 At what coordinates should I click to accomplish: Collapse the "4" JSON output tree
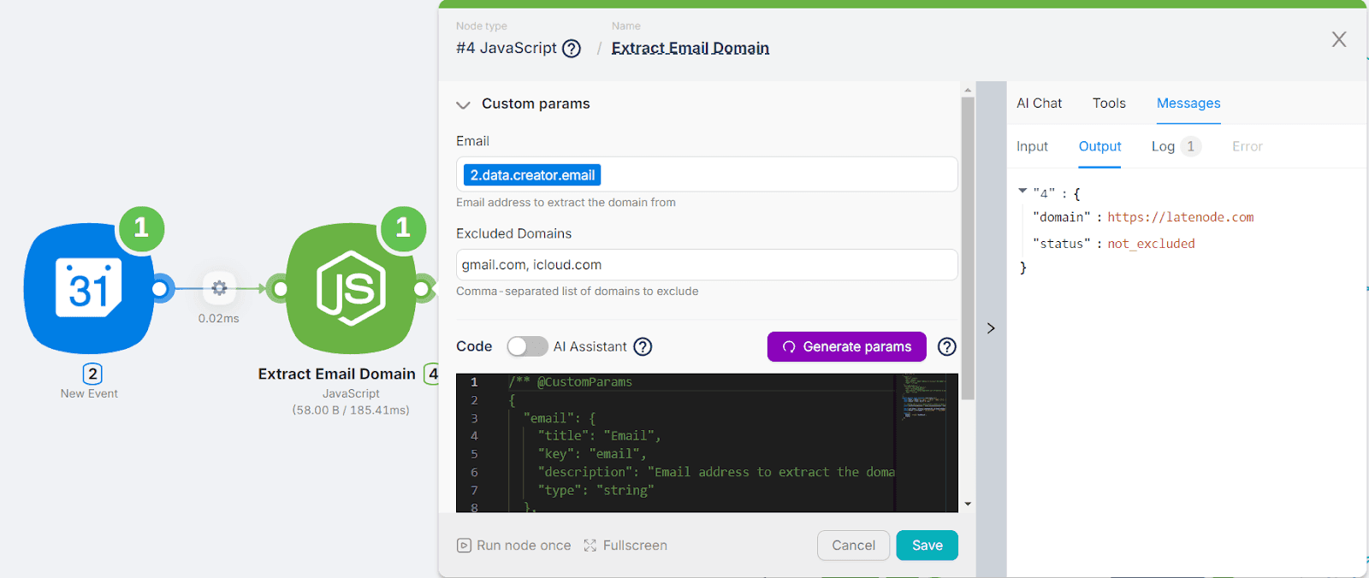click(x=1022, y=192)
